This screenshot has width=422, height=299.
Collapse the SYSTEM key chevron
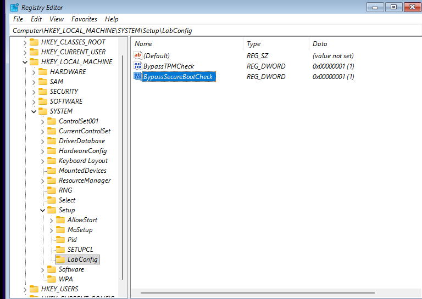click(34, 111)
